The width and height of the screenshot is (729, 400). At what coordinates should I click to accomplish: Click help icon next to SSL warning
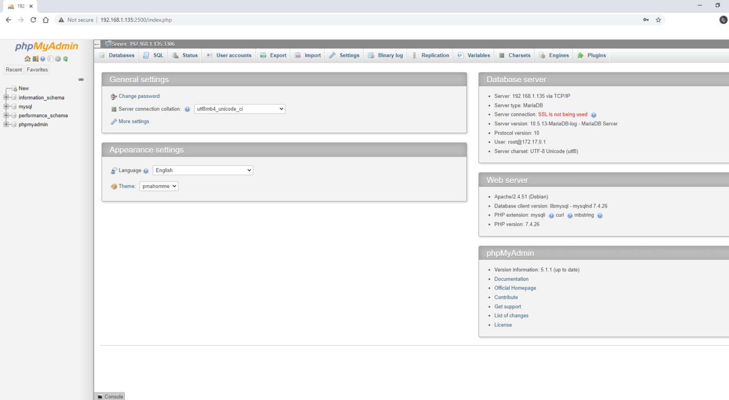point(594,114)
